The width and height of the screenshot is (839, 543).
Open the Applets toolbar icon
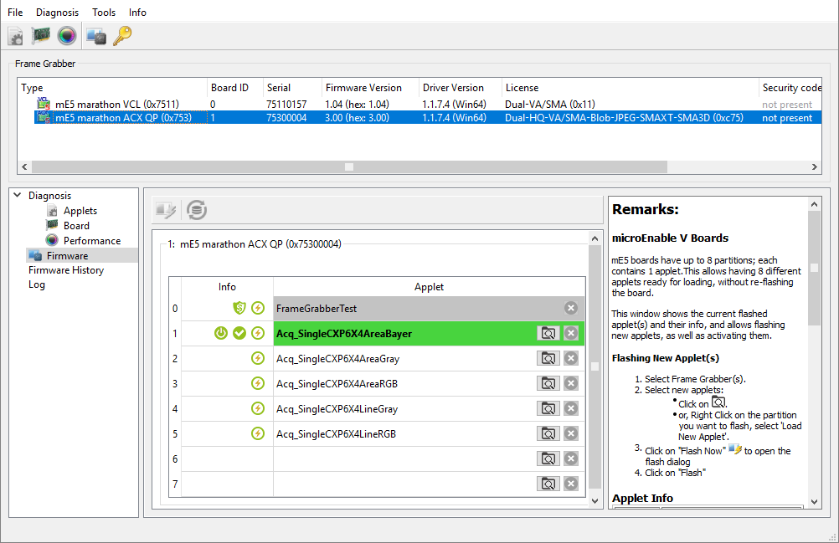(15, 36)
